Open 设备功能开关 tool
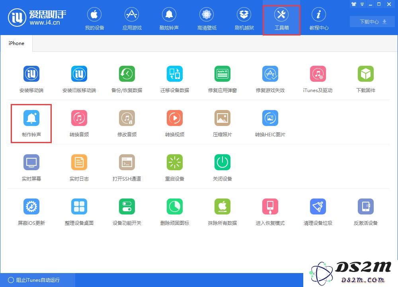Image resolution: width=398 pixels, height=287 pixels. 127,212
